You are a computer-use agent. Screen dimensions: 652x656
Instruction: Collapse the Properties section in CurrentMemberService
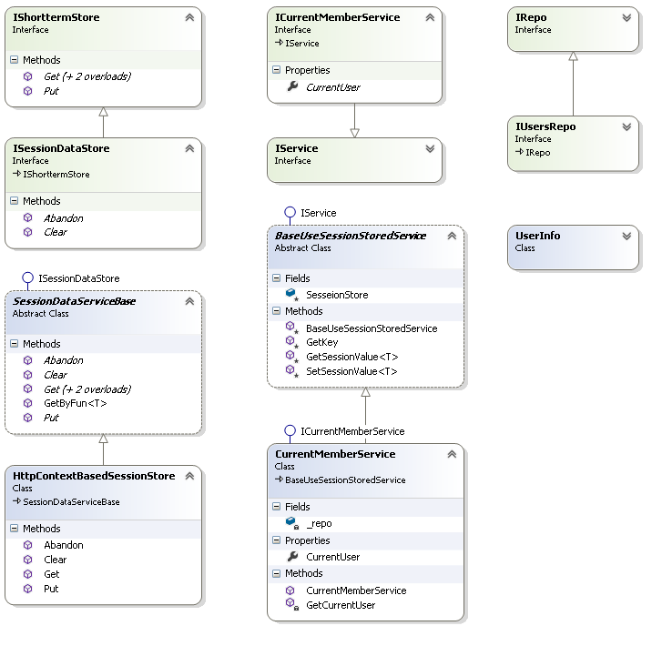click(x=276, y=540)
